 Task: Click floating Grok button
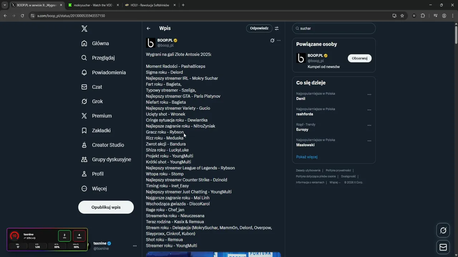(x=443, y=231)
